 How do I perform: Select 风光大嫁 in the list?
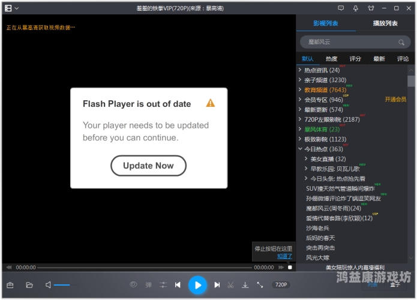[x=317, y=258]
